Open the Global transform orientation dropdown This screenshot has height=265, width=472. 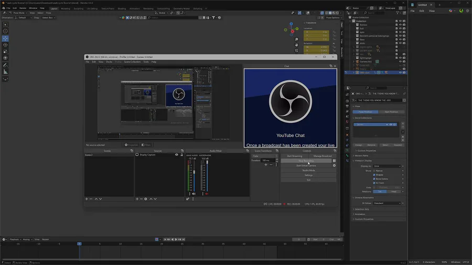click(162, 13)
